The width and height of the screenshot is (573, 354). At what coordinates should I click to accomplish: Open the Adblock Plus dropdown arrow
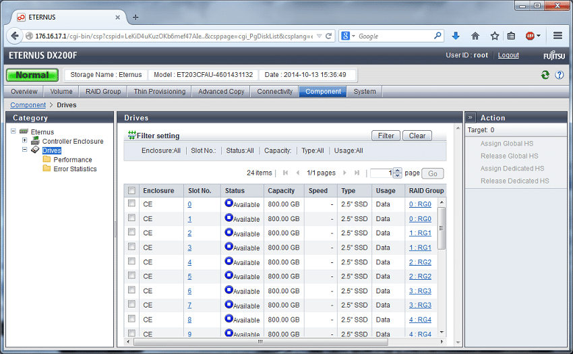[x=539, y=36]
